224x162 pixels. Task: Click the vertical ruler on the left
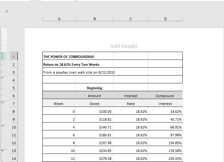pos(4,95)
